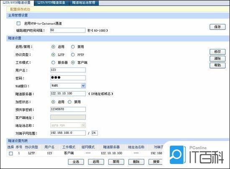230x169 pixels.
Task: Click the 用户名 column header in list
Action: coord(49,147)
